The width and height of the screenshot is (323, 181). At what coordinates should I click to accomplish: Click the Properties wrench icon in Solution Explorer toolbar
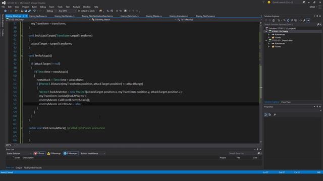304,20
